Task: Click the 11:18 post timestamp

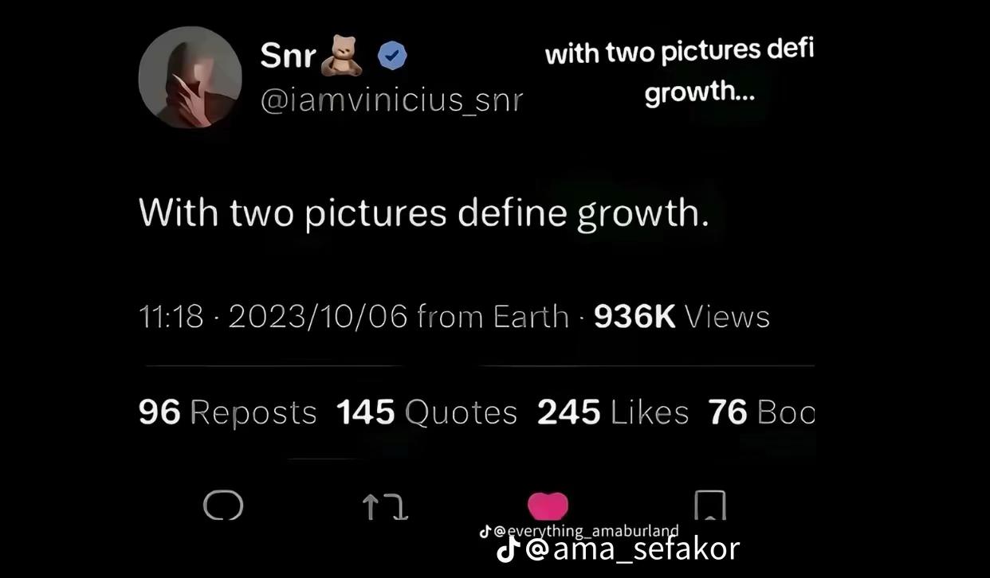Action: click(171, 317)
